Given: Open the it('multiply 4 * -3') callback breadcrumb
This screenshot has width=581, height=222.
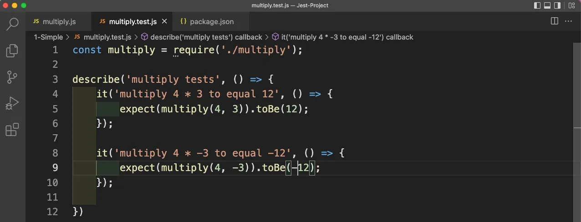Looking at the screenshot, I should [347, 37].
